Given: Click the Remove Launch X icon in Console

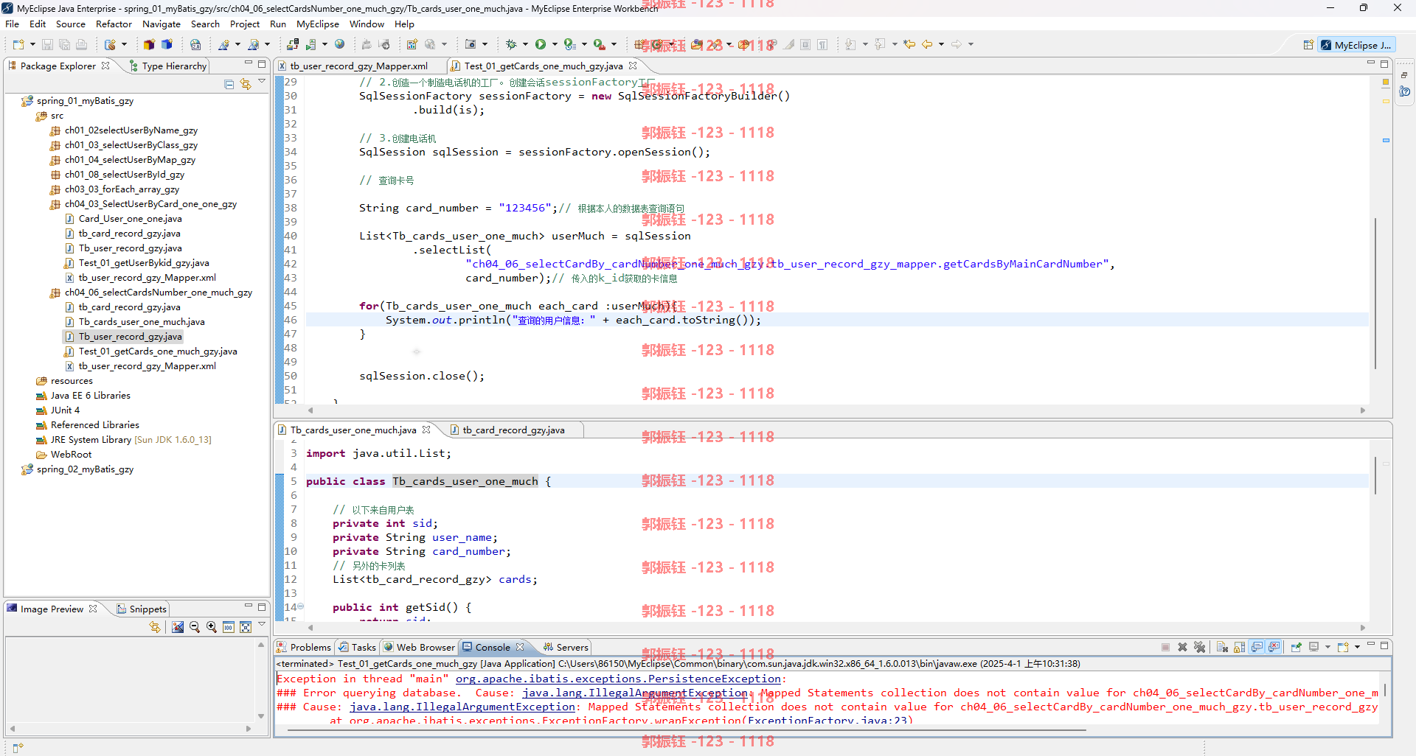Looking at the screenshot, I should (1182, 647).
